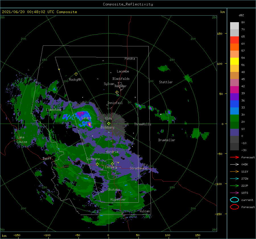
Task: Click the red forecast ellipse symbol
Action: tap(234, 207)
